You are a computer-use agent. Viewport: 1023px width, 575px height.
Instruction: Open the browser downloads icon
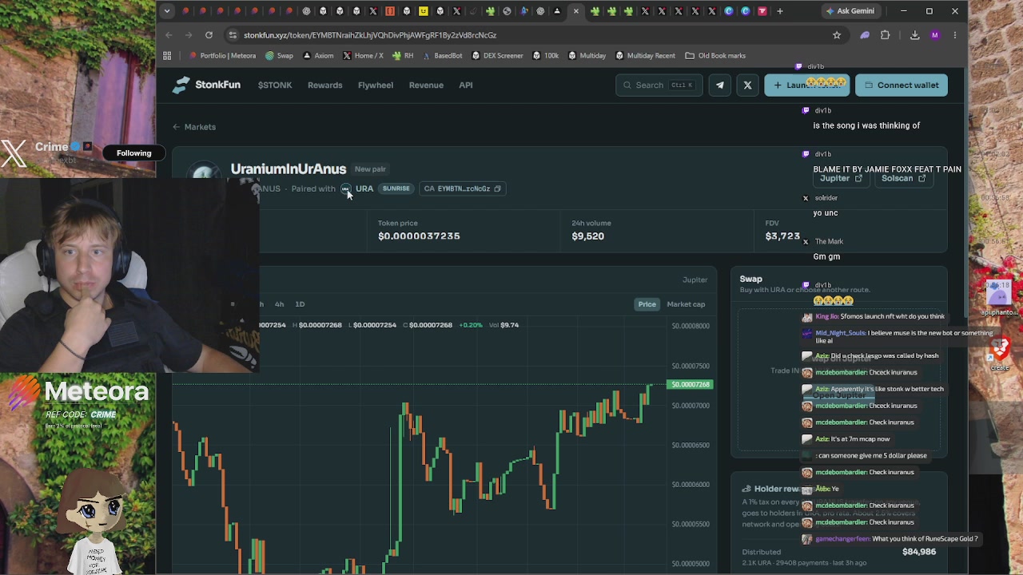point(915,35)
